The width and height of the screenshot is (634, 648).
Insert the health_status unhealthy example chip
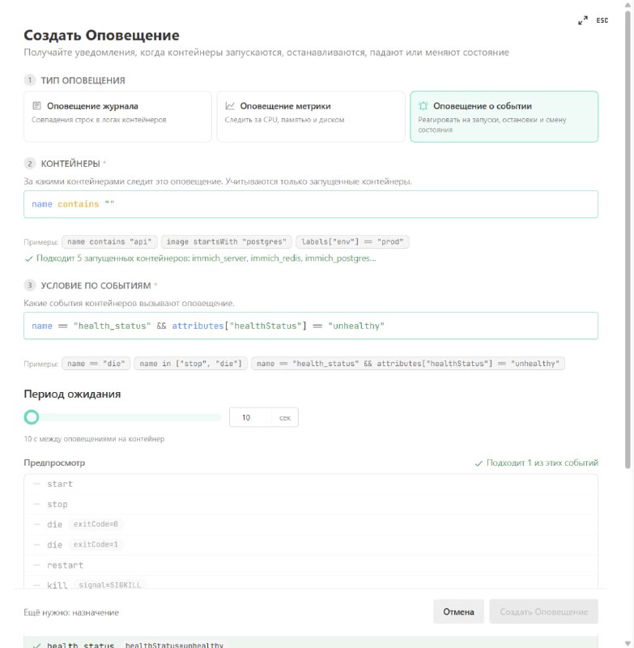pos(407,364)
